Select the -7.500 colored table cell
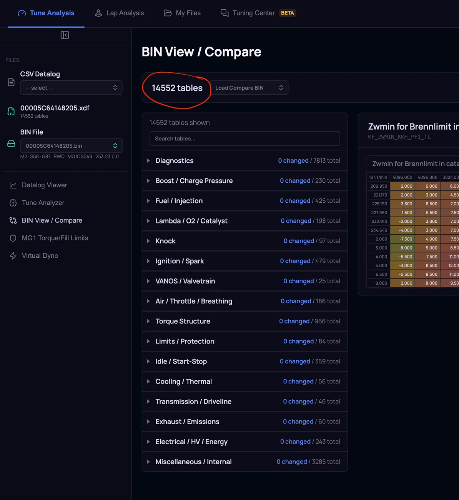 402,239
